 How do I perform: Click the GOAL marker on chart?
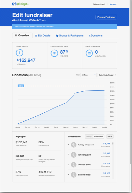pyautogui.click(x=21, y=86)
